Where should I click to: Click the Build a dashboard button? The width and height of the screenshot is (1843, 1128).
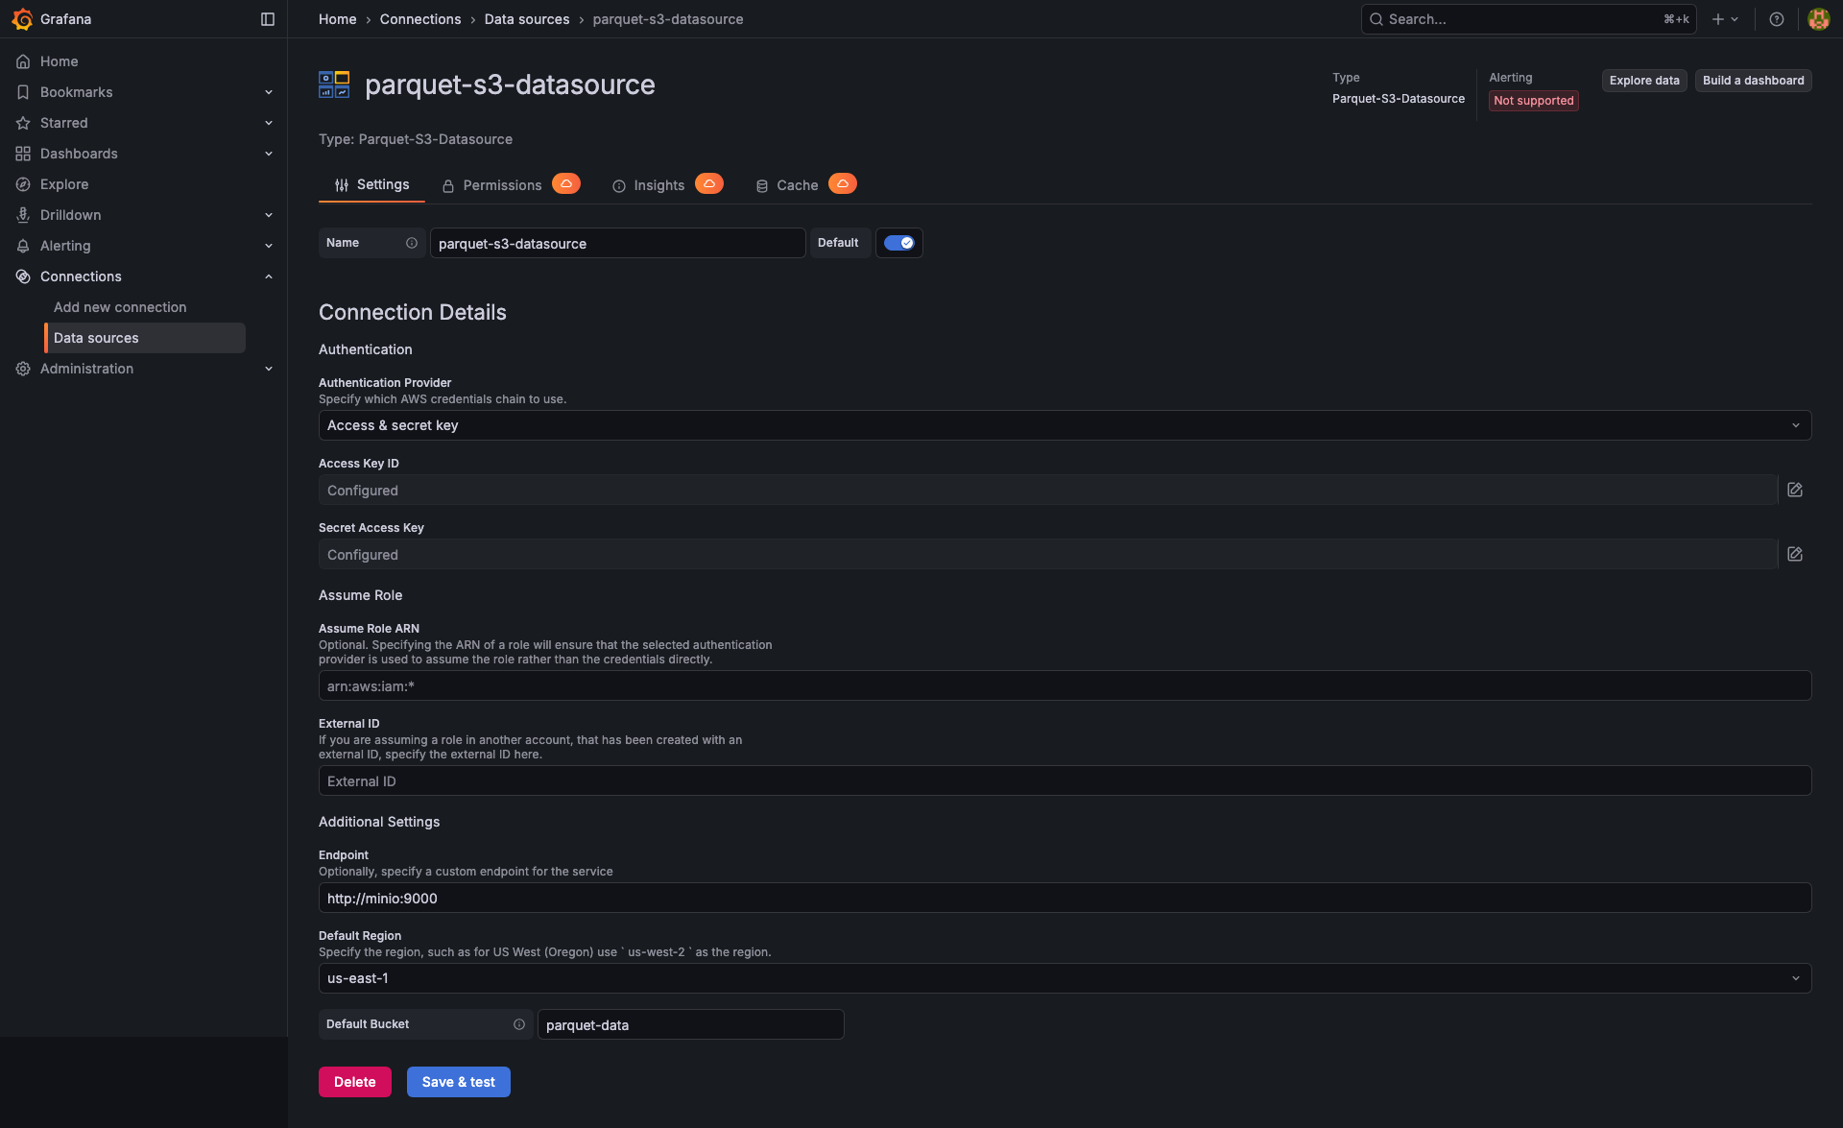click(1753, 81)
